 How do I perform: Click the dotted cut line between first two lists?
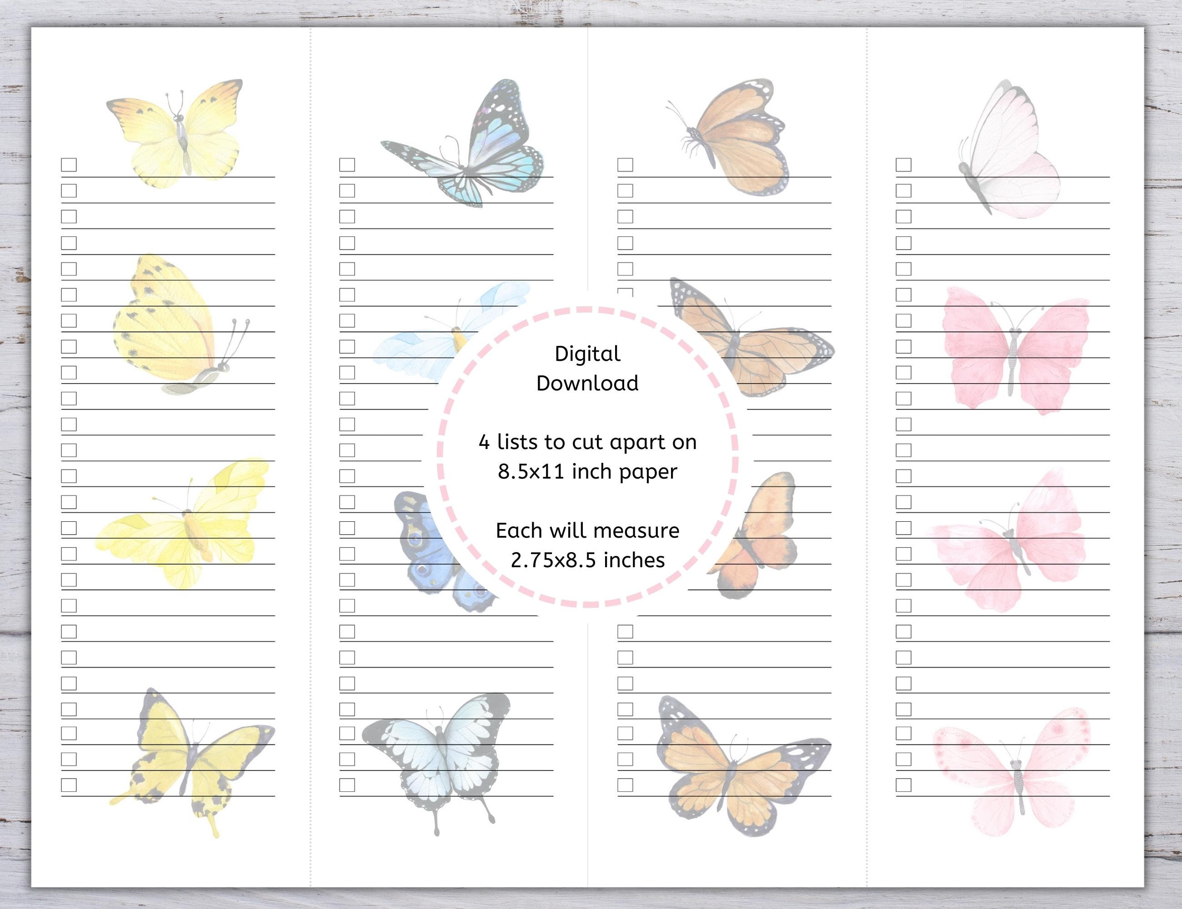point(311,433)
